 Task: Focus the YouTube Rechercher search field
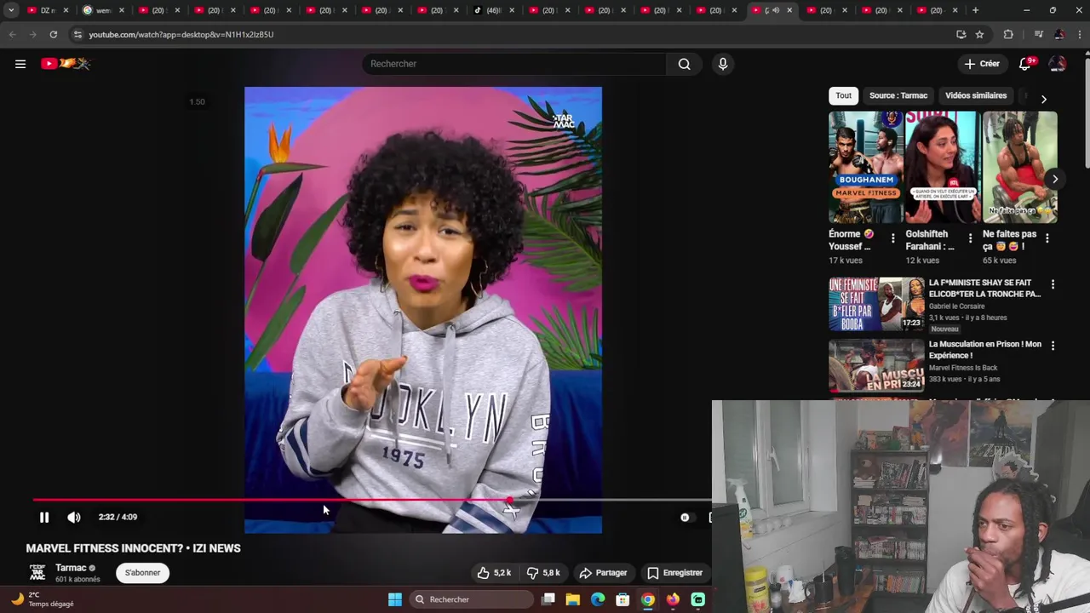514,64
